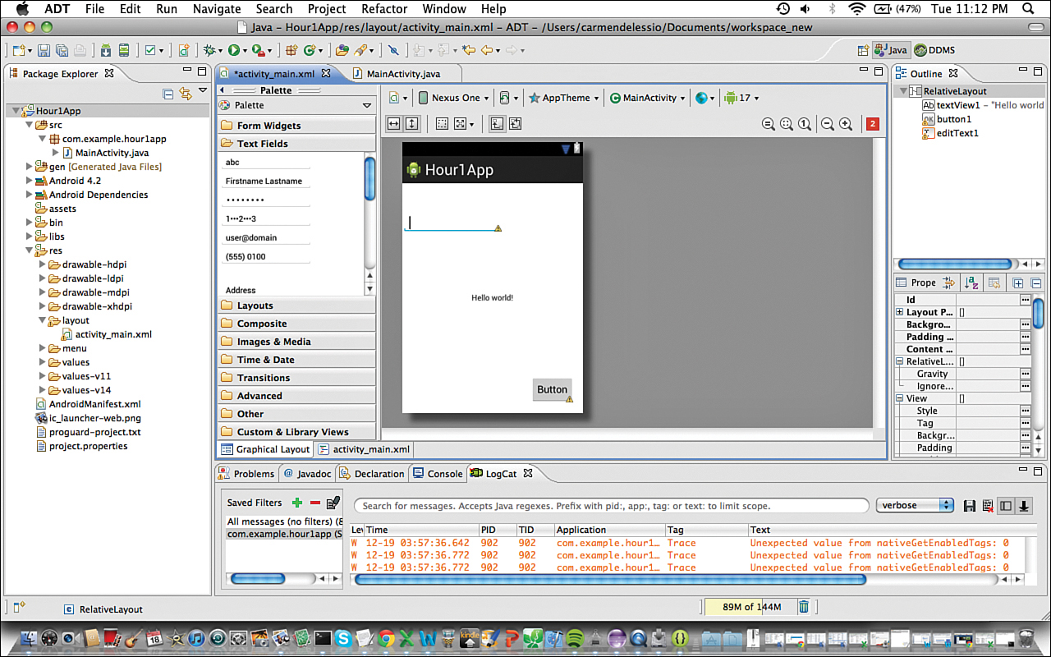Collapse the res folder in Package Explorer

(x=30, y=250)
